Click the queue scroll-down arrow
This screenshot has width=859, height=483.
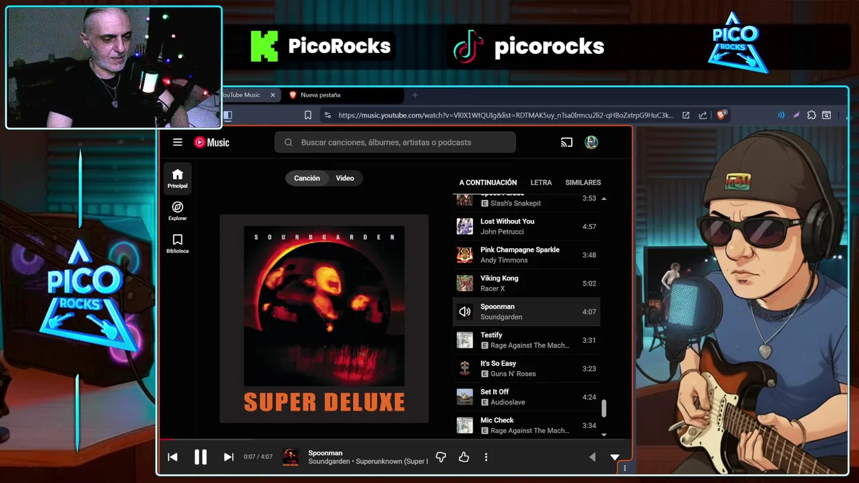tap(604, 435)
